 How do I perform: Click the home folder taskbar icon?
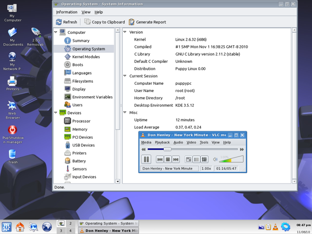tap(20, 227)
